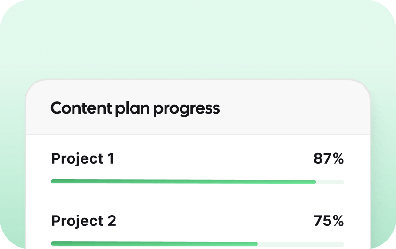
Task: Click the unfilled end of Project 2 bar
Action: [x=301, y=244]
